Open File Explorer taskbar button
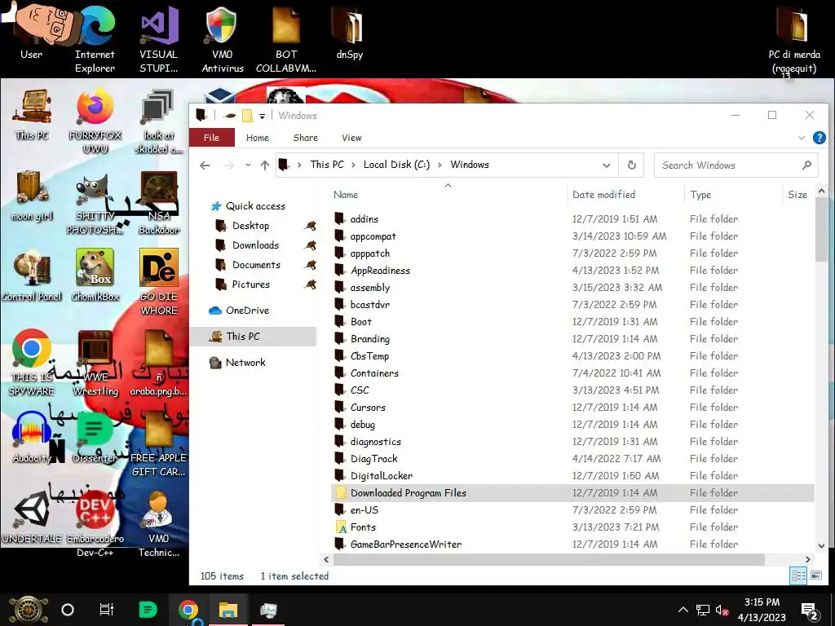835x626 pixels. pos(228,610)
